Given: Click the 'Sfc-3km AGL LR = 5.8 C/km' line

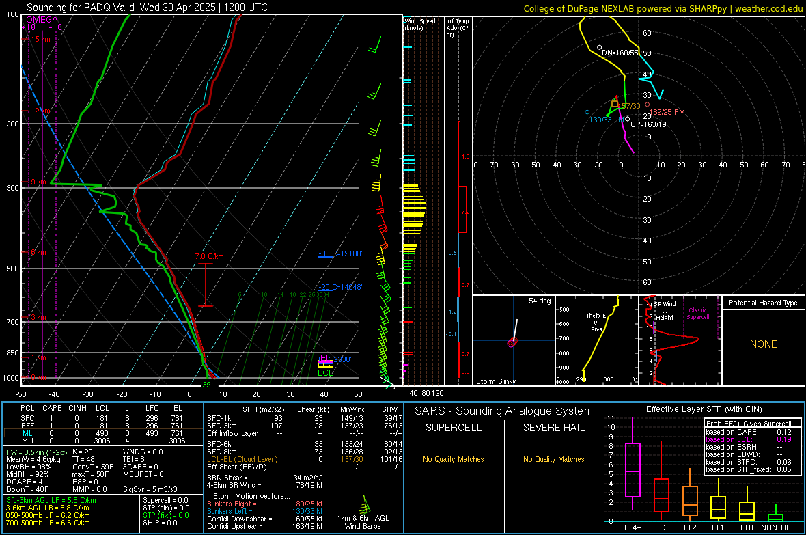Looking at the screenshot, I should point(51,500).
